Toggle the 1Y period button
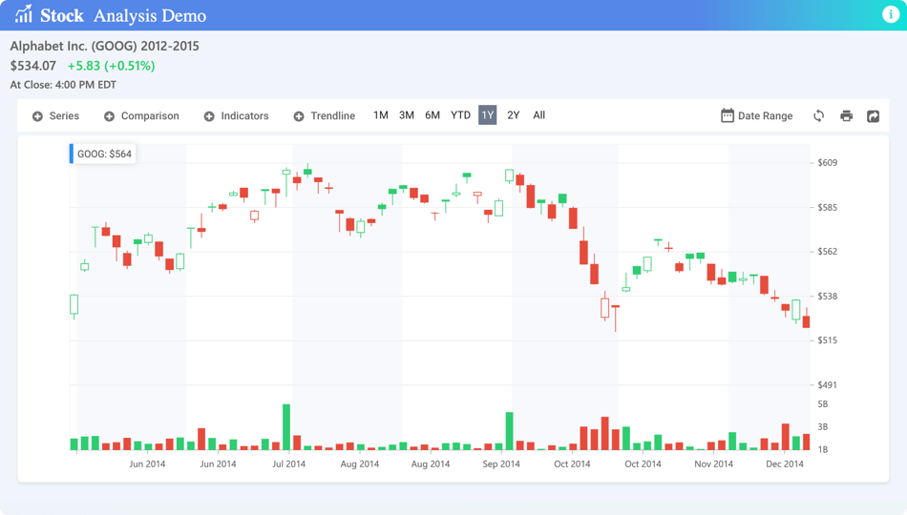907x515 pixels. coord(487,115)
